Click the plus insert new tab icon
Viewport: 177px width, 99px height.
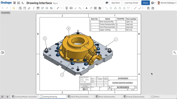coord(7,97)
